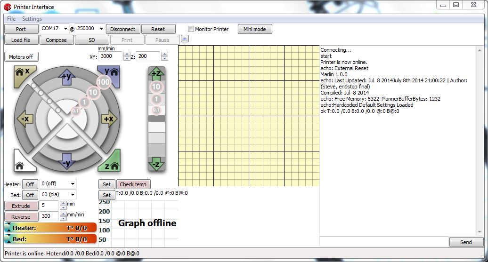The width and height of the screenshot is (488, 262).
Task: Turn Motors off
Action: (21, 57)
